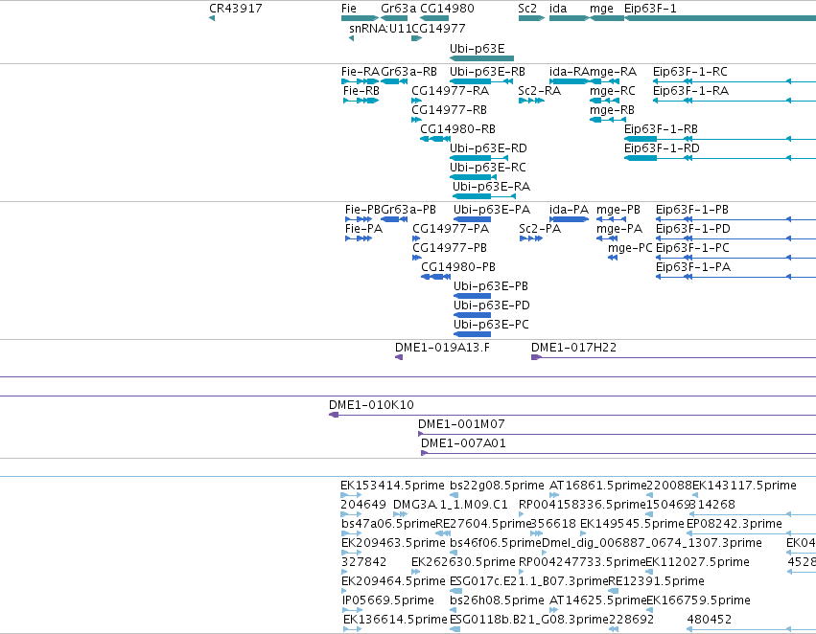
Task: Click the EK153414.5prime EST label
Action: pyautogui.click(x=392, y=486)
